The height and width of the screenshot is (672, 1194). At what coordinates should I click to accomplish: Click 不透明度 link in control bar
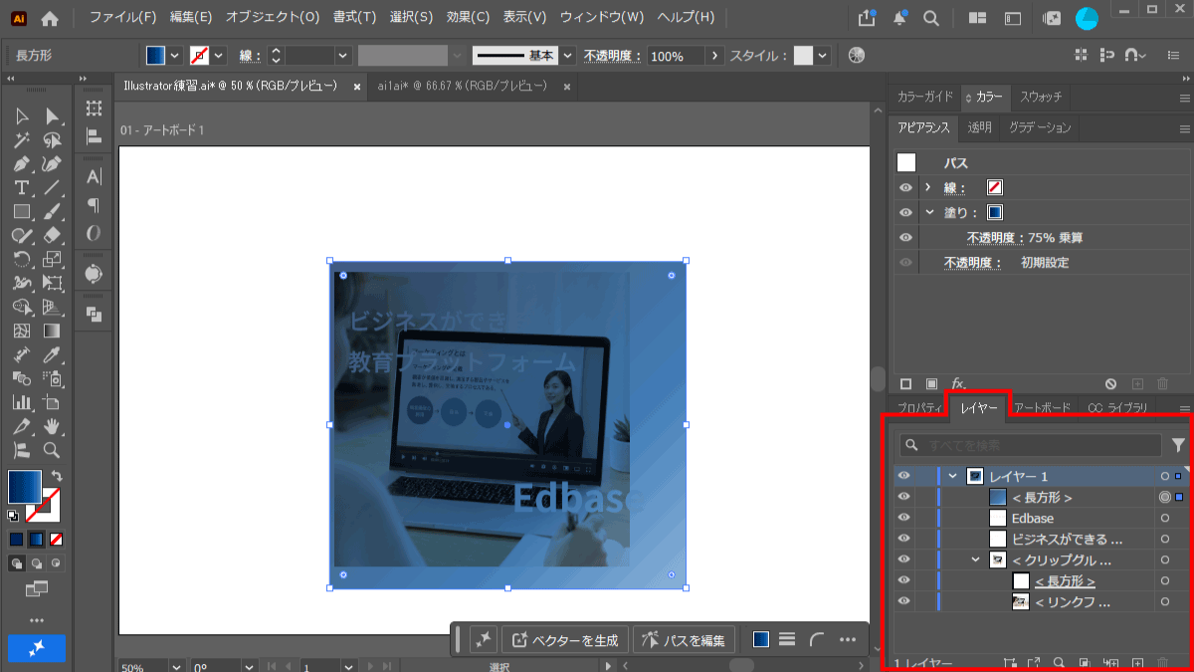tap(613, 56)
